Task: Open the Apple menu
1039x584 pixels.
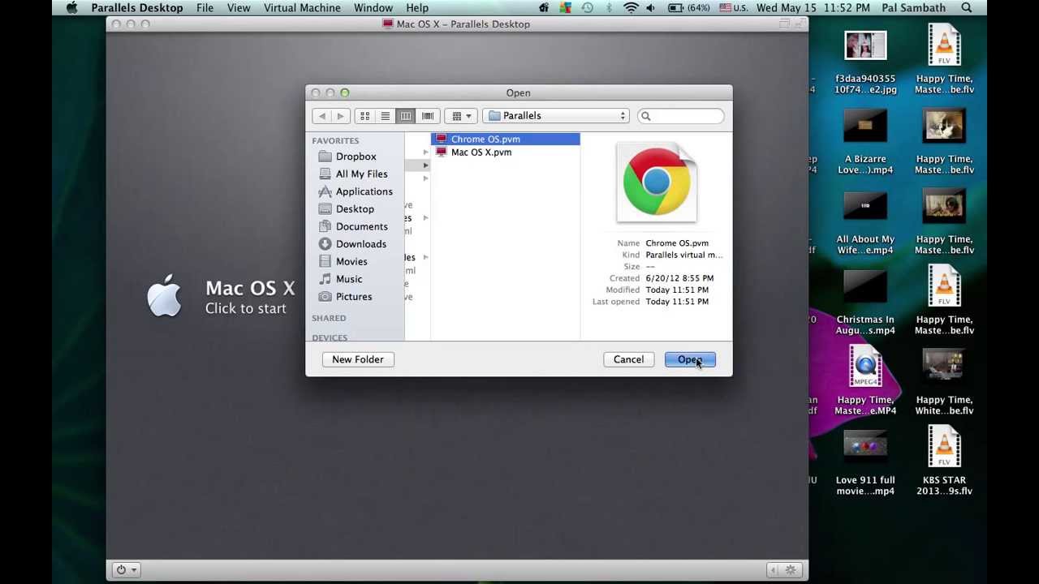Action: click(71, 8)
